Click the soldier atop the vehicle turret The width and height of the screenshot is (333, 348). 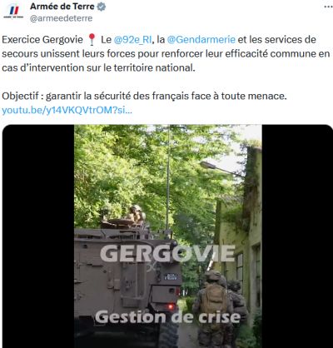click(136, 213)
